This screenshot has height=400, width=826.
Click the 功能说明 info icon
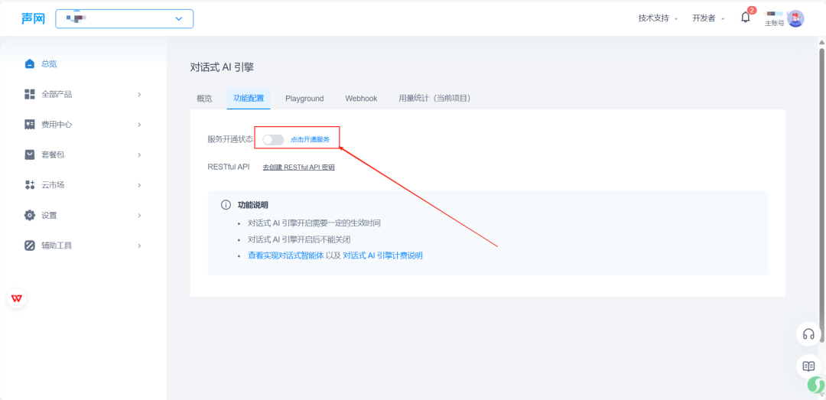coord(226,204)
